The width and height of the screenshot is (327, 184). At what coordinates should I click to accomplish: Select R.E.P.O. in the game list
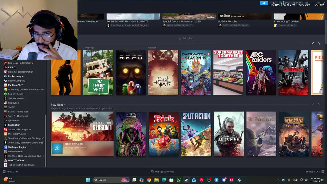point(12,67)
